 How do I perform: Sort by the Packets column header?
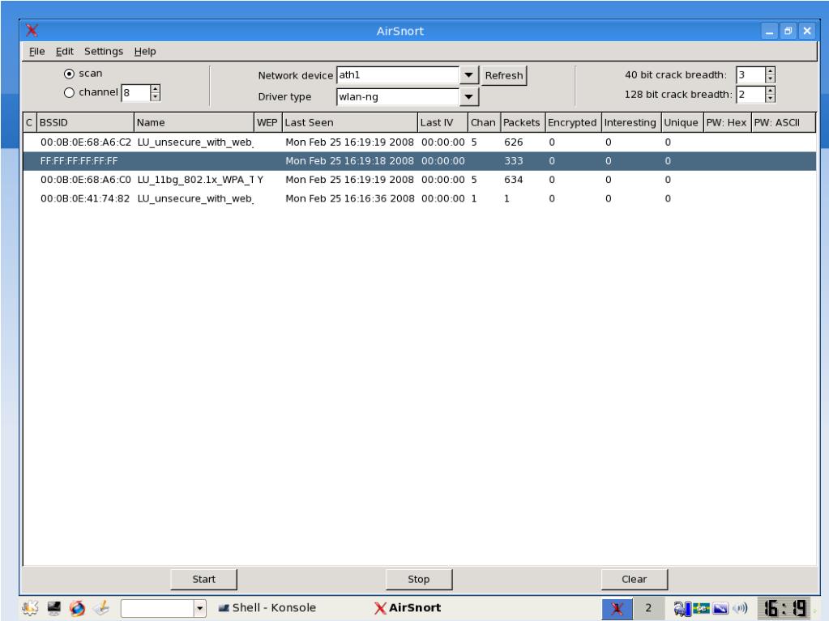coord(523,122)
